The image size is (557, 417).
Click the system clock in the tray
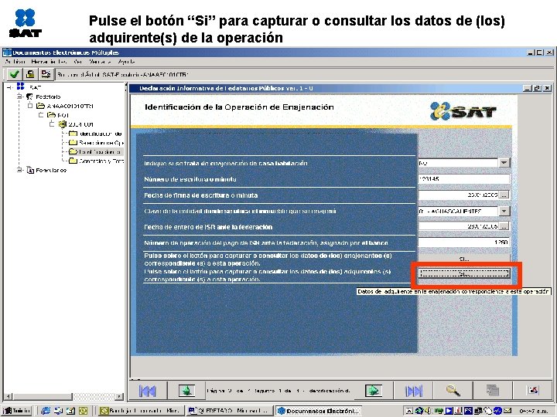(x=535, y=411)
